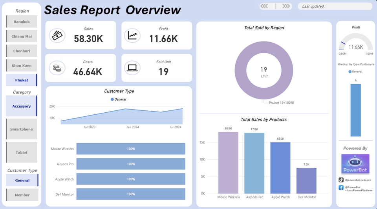
Task: Click the PowerBot robot logo
Action: click(x=355, y=164)
